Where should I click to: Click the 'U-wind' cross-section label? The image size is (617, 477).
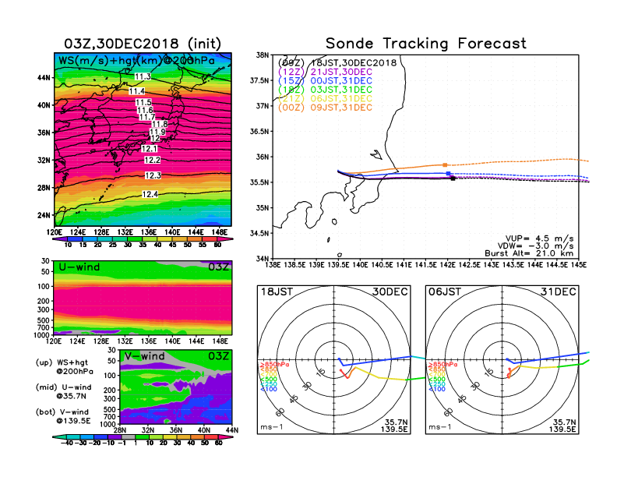(79, 267)
